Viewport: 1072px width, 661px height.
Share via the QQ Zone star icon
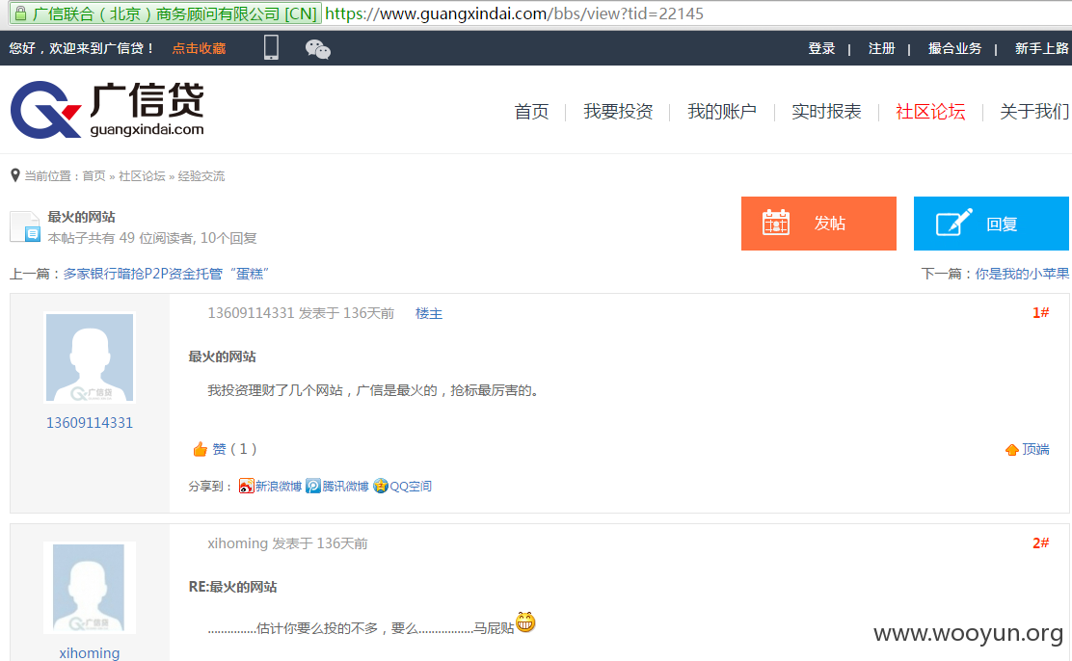[x=381, y=486]
